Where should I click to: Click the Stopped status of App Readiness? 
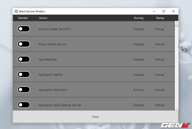(x=138, y=59)
